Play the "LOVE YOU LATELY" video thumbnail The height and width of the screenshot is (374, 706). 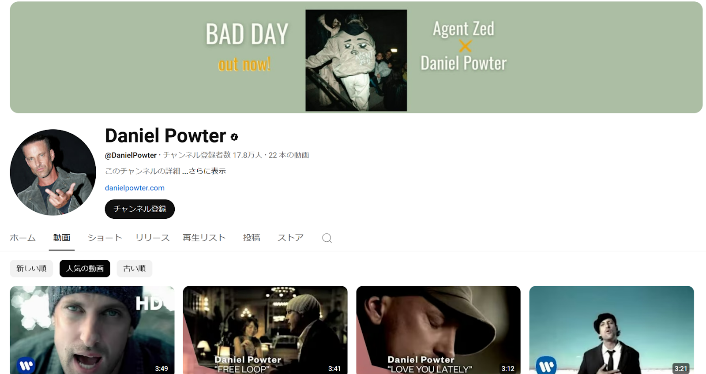438,330
